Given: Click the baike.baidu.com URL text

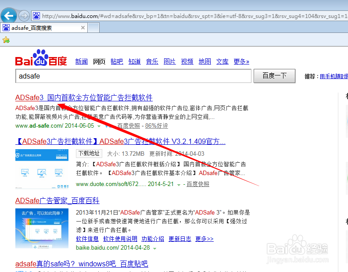Looking at the screenshot, I should point(97,247).
